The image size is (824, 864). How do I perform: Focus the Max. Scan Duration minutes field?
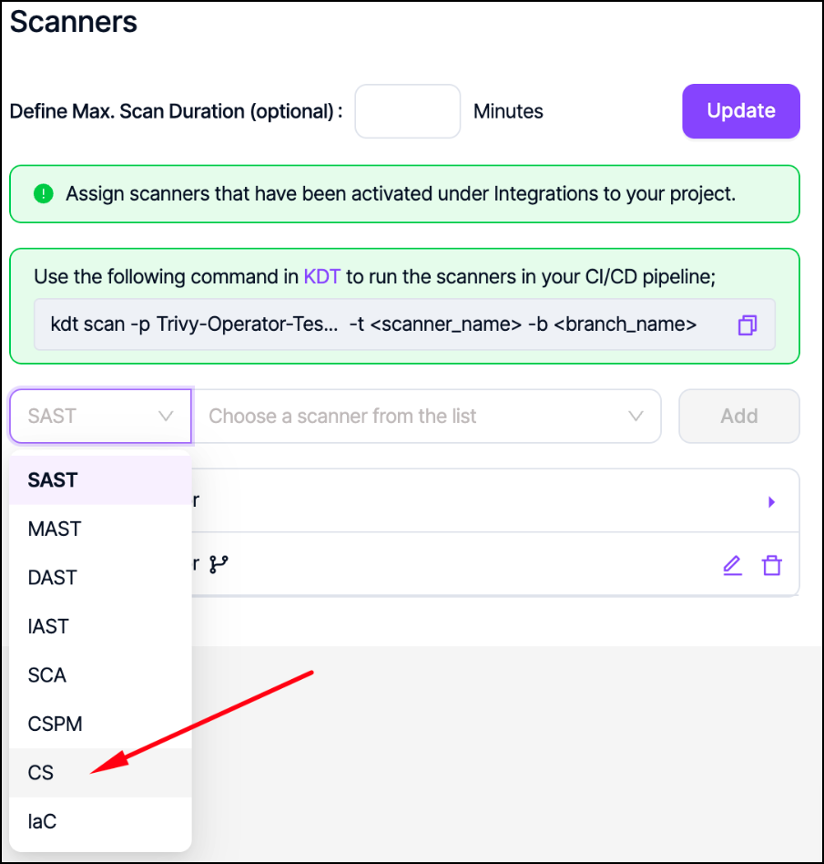407,111
